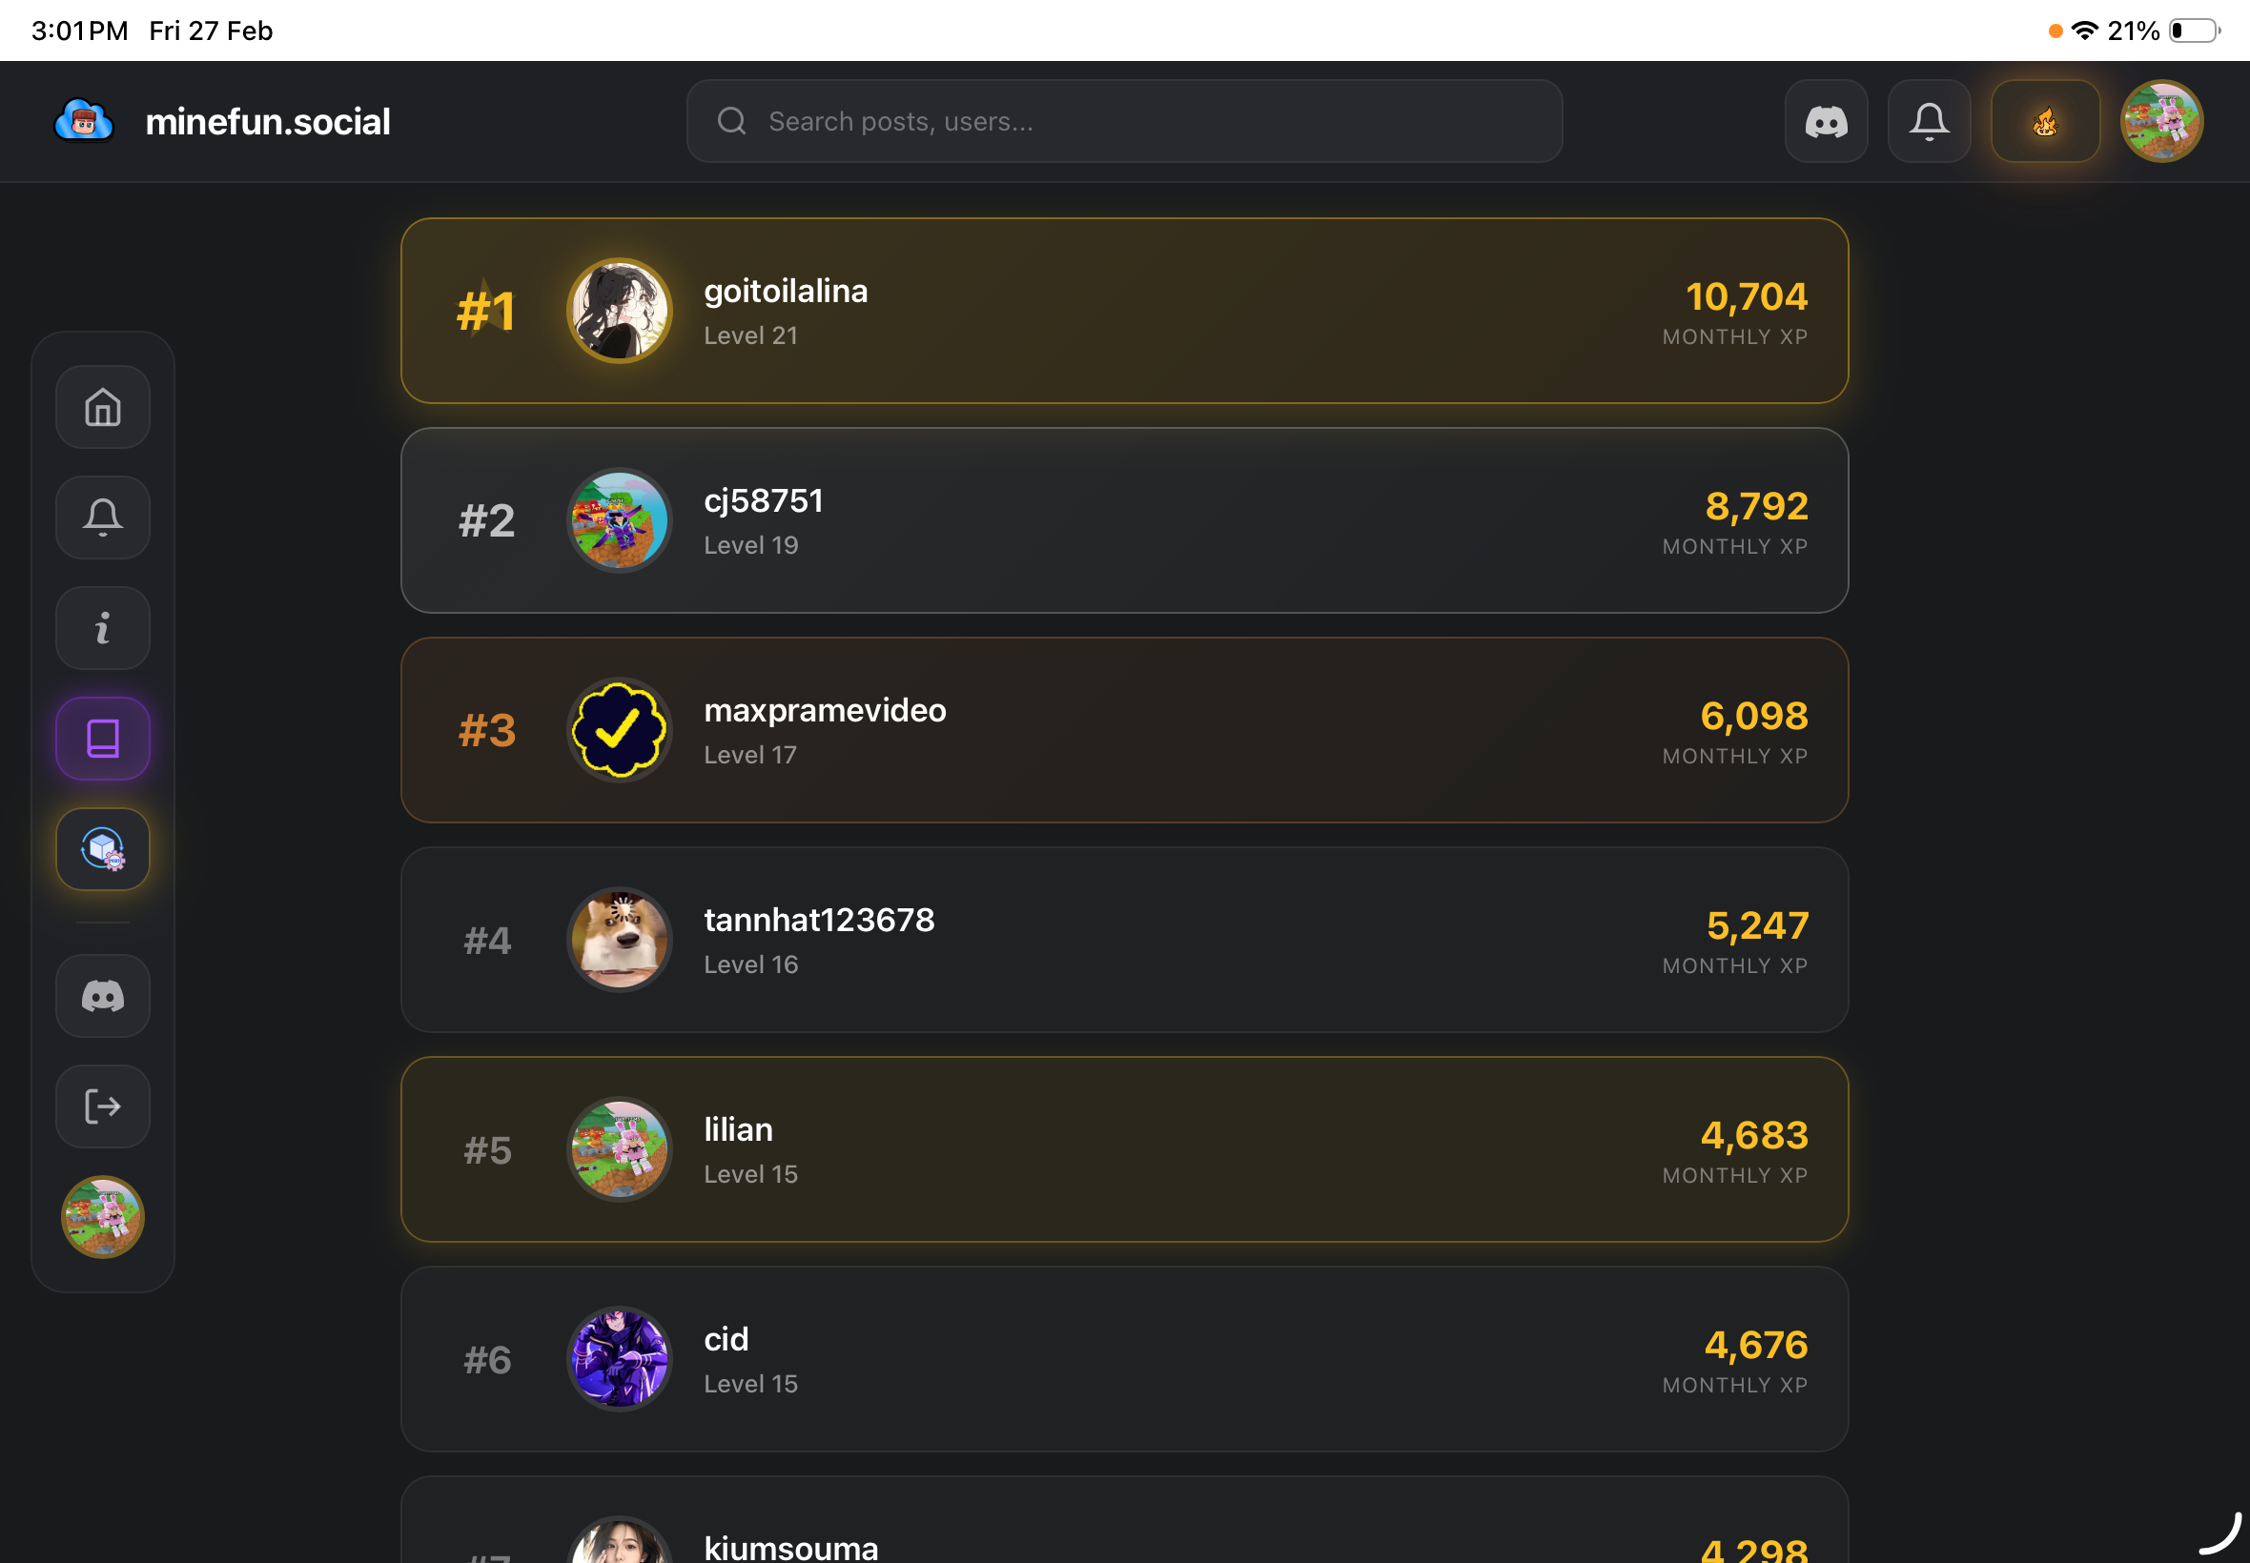The image size is (2250, 1563).
Task: Go to minefun.social home via logo text
Action: (x=267, y=121)
